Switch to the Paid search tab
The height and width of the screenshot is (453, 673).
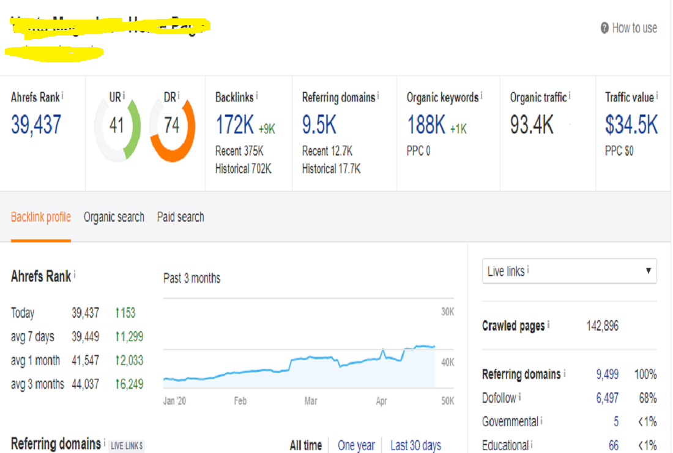point(180,217)
